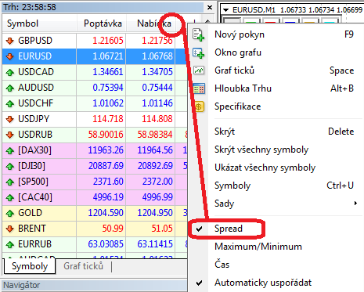Select the EURUSD row name
The image size is (364, 292).
tap(34, 56)
